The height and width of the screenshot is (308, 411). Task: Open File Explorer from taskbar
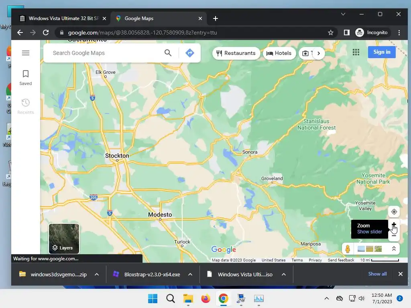(188, 298)
